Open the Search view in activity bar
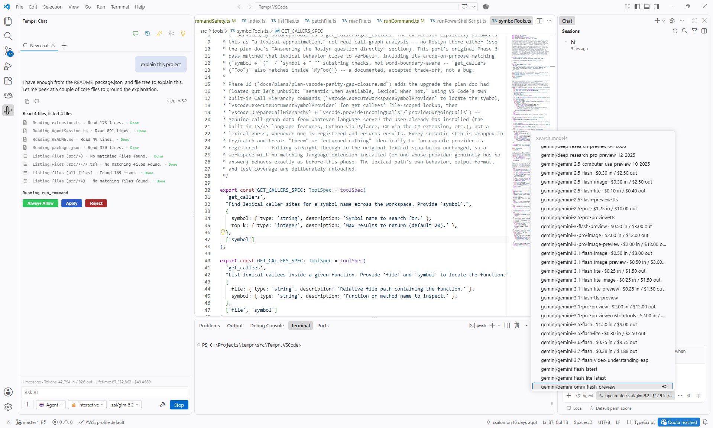 (8, 36)
